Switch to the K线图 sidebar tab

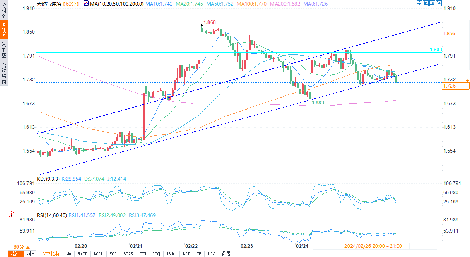pyautogui.click(x=4, y=30)
